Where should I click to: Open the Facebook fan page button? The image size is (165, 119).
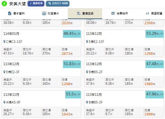(x=36, y=4)
